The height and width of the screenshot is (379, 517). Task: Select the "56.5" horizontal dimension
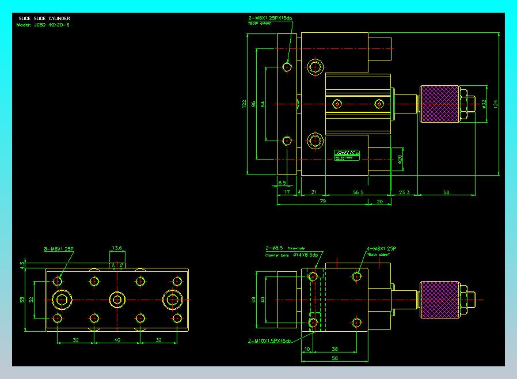[x=358, y=192]
